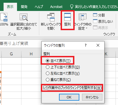Click the 再表示 unhide button
The width and height of the screenshot is (118, 105).
(100, 28)
